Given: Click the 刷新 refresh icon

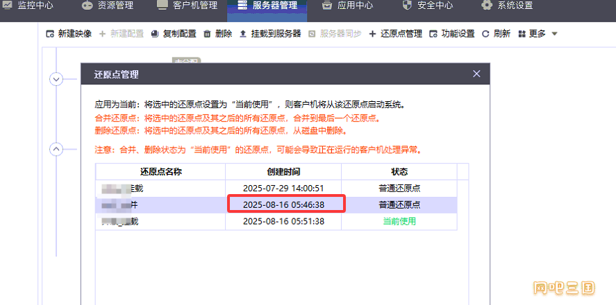Looking at the screenshot, I should point(485,34).
